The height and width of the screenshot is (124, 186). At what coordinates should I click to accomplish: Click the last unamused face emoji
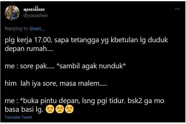pos(69,109)
